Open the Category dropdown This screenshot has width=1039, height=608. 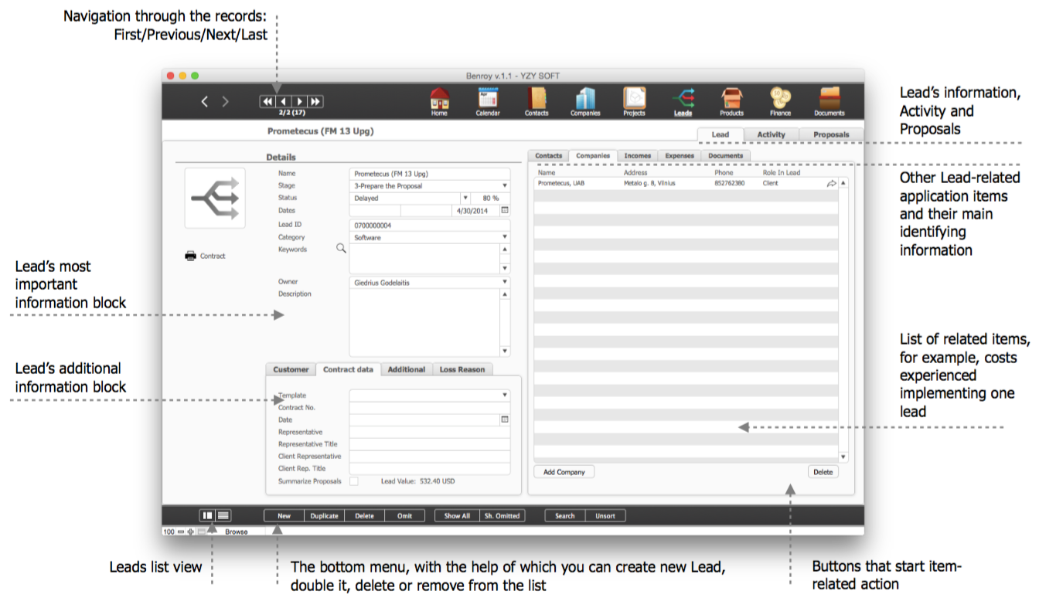click(505, 237)
